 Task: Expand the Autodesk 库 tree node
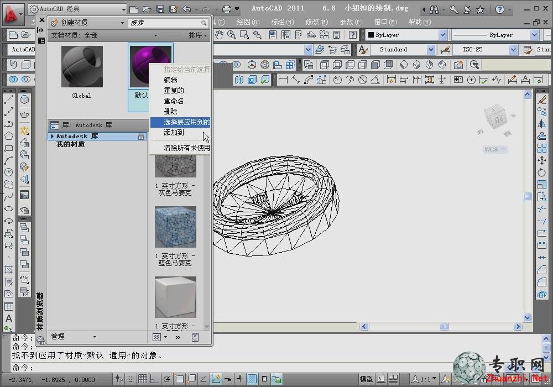coord(52,136)
